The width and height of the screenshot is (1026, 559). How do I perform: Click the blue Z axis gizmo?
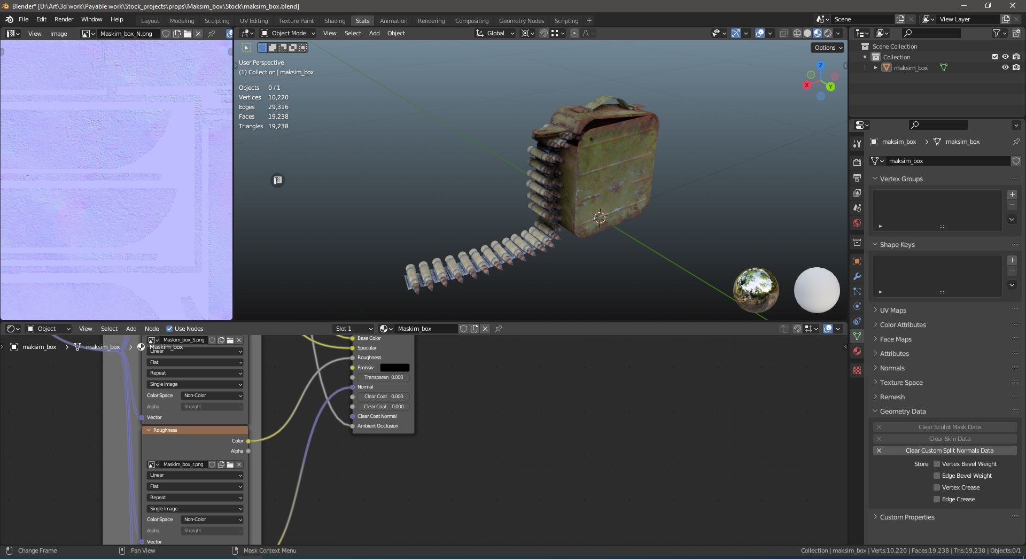pyautogui.click(x=820, y=65)
